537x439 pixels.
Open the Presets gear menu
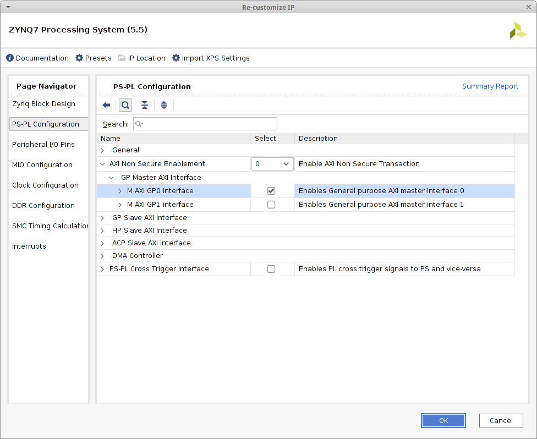point(79,58)
